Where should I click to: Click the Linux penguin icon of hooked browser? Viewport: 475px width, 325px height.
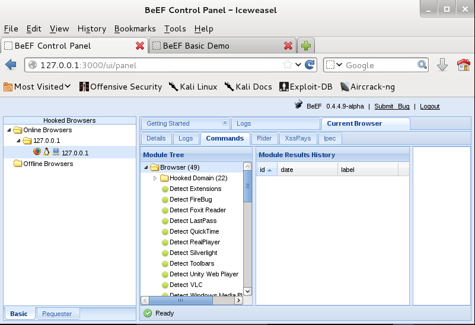click(x=46, y=151)
